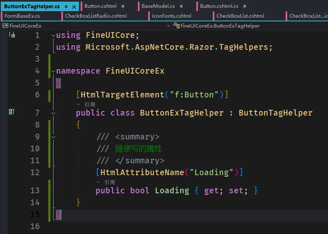Screen dimensions: 328x234
Task: Switch to the CheckBoxListRadio.cshtml tab
Action: tap(96, 16)
